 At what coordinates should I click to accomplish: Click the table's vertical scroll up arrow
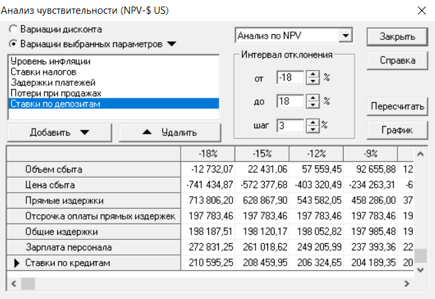[x=421, y=154]
